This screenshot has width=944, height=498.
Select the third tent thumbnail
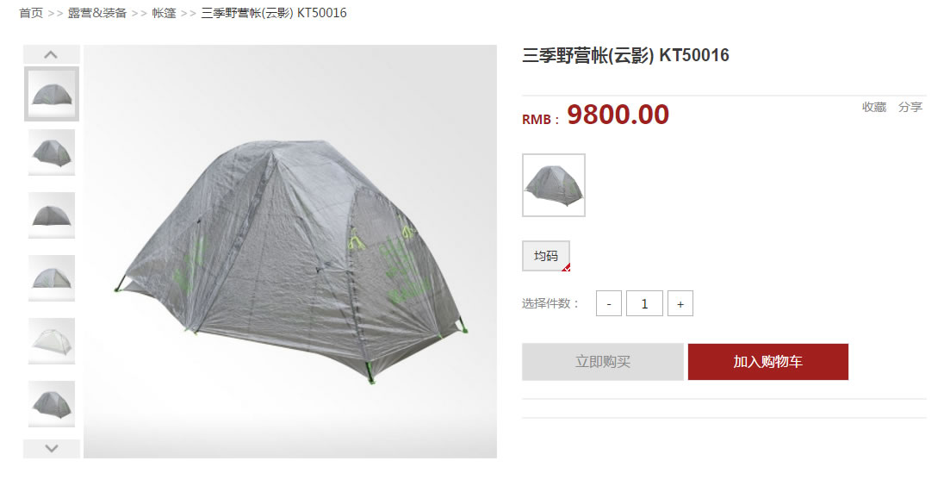click(52, 215)
